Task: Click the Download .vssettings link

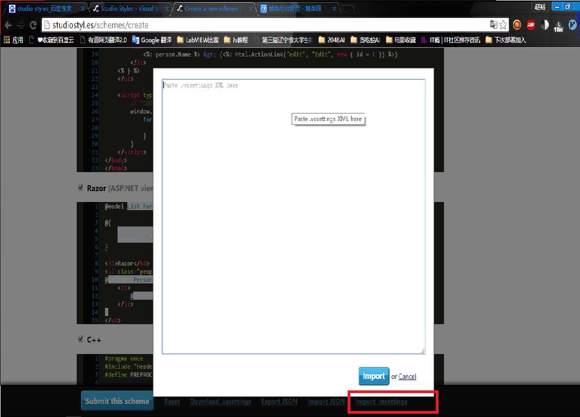Action: 220,401
